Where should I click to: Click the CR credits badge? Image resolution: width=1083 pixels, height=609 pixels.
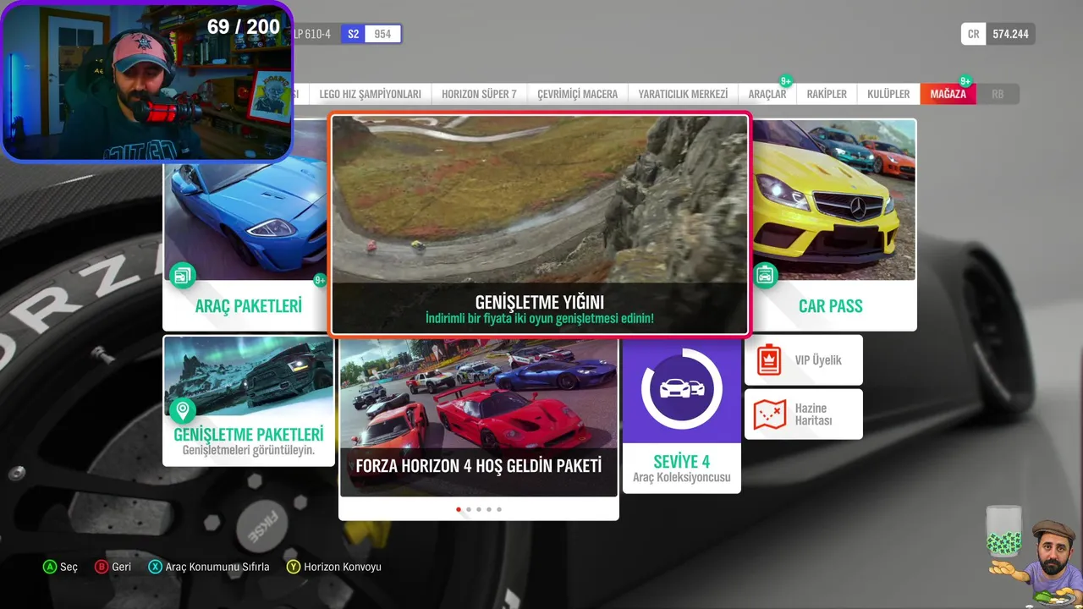(974, 34)
